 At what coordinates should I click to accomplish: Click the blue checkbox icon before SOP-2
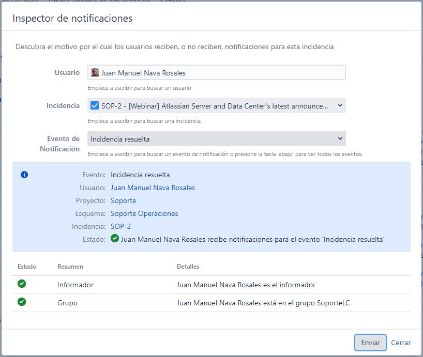[95, 105]
